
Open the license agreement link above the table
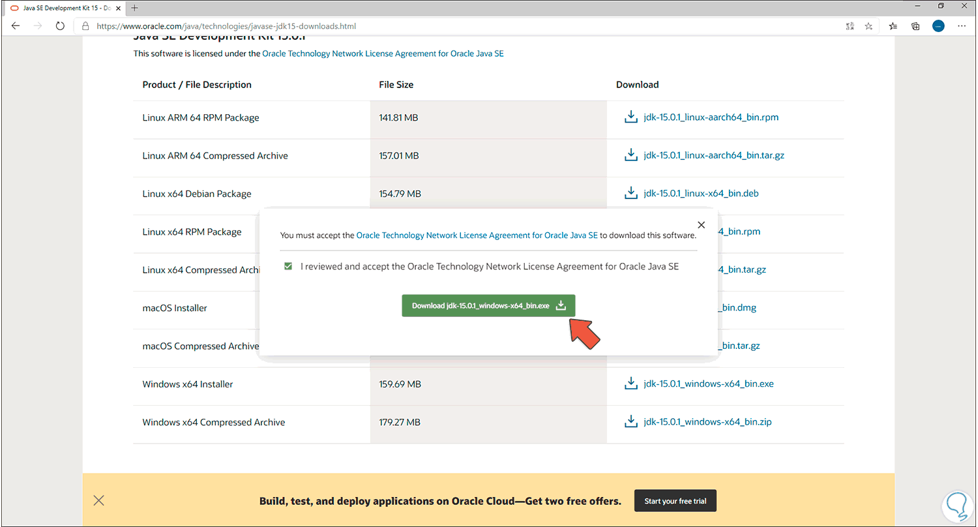[x=383, y=53]
